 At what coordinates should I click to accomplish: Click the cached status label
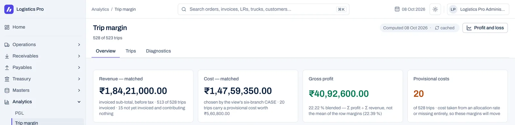[x=447, y=28]
